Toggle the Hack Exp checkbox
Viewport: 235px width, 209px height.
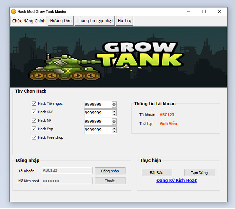[34, 129]
